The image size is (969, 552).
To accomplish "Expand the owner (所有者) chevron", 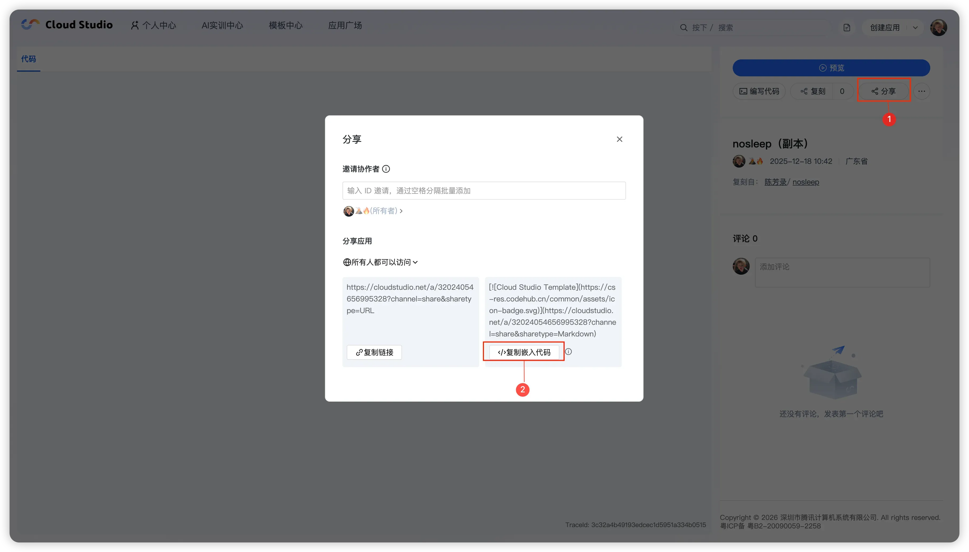I will (401, 211).
